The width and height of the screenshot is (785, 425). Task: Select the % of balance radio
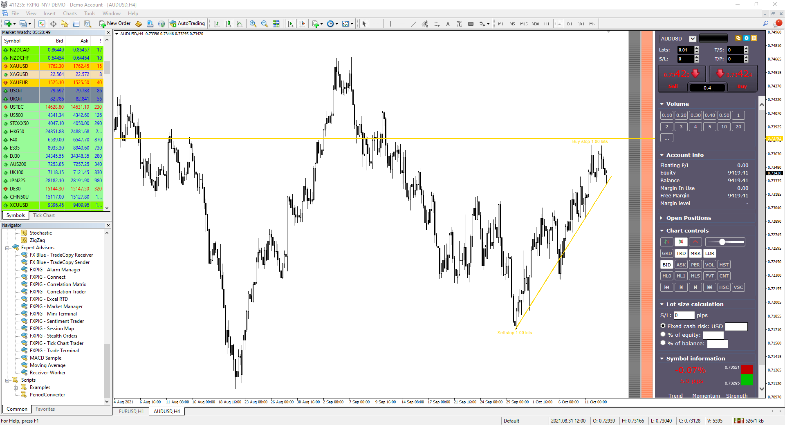663,343
